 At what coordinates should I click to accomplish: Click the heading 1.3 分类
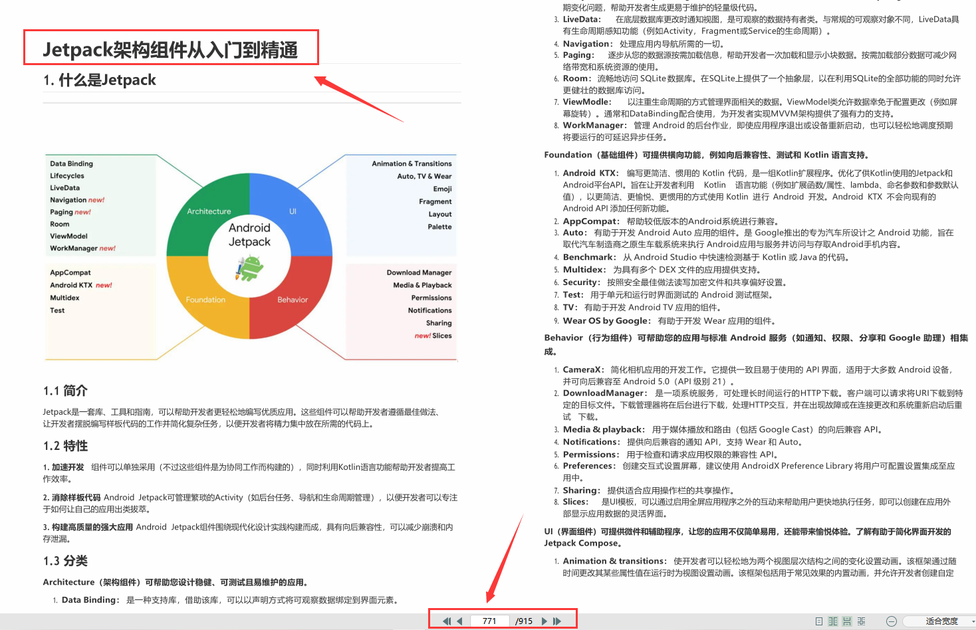coord(65,561)
